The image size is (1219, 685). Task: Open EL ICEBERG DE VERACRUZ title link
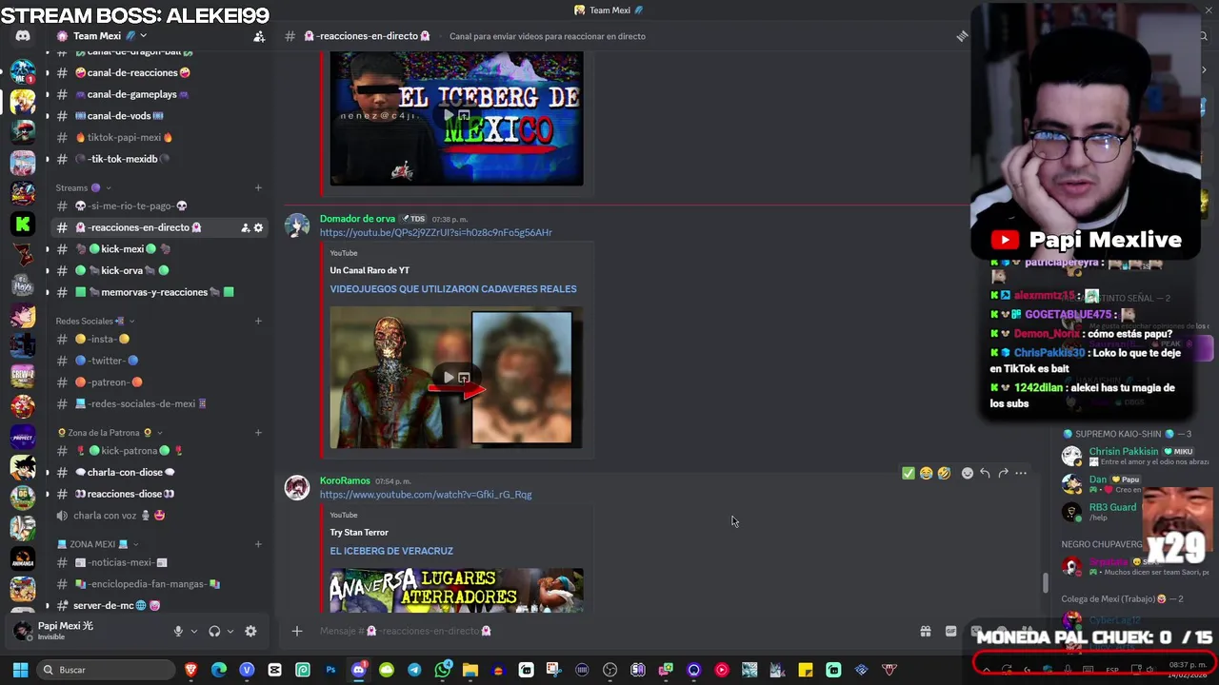tap(391, 551)
